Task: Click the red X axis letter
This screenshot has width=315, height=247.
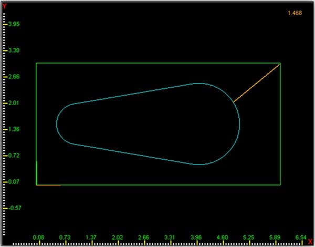Action: click(310, 242)
